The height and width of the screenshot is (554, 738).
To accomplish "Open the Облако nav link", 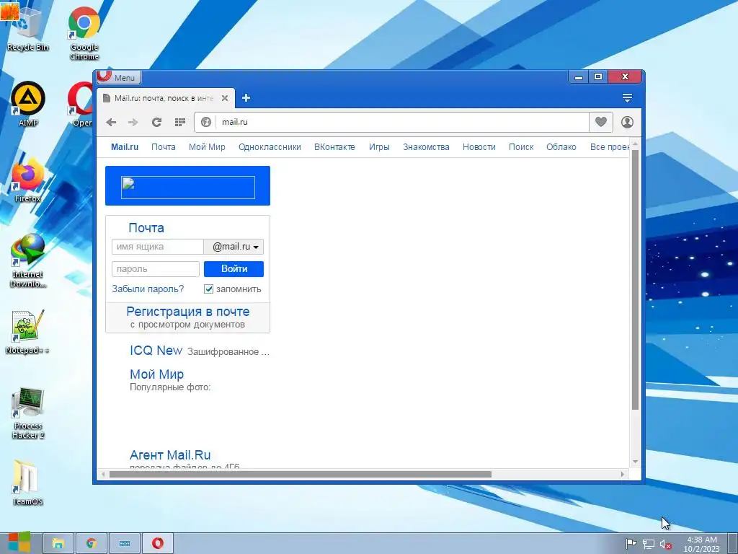I will point(561,147).
